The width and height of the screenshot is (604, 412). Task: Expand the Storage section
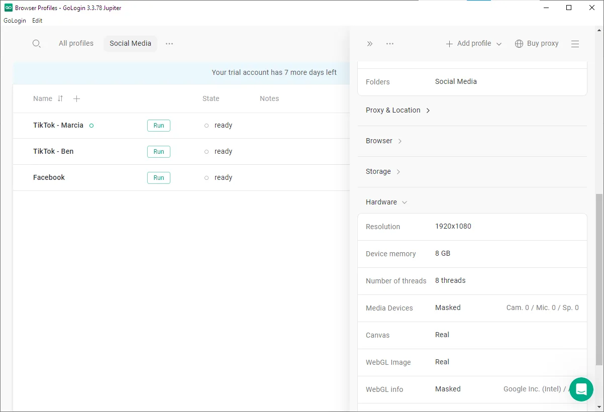coord(383,172)
